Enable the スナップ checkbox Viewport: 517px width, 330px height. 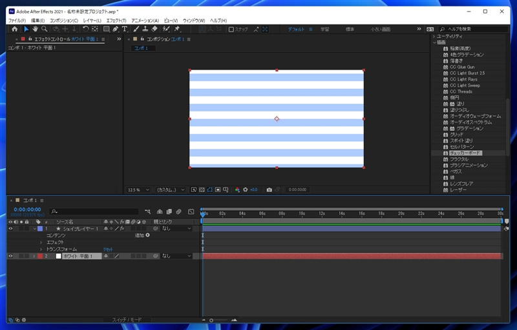pos(231,29)
